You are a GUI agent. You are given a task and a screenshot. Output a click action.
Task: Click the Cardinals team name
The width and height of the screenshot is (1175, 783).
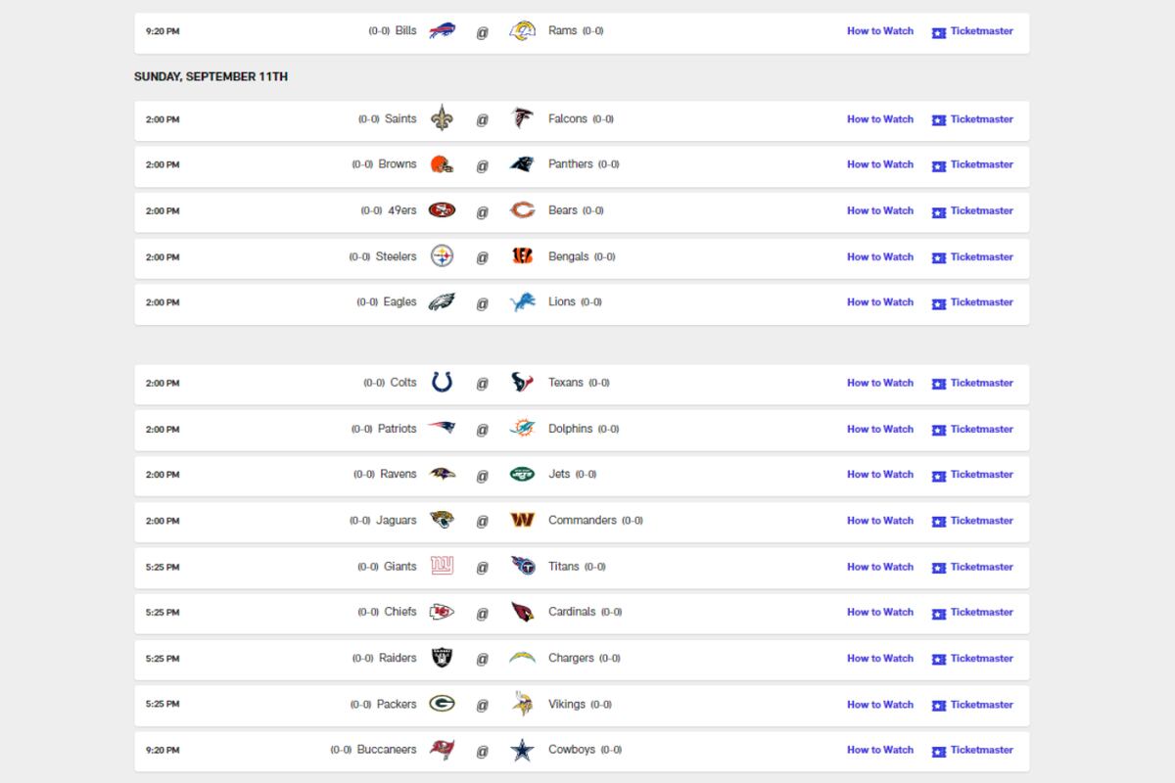[x=572, y=612]
